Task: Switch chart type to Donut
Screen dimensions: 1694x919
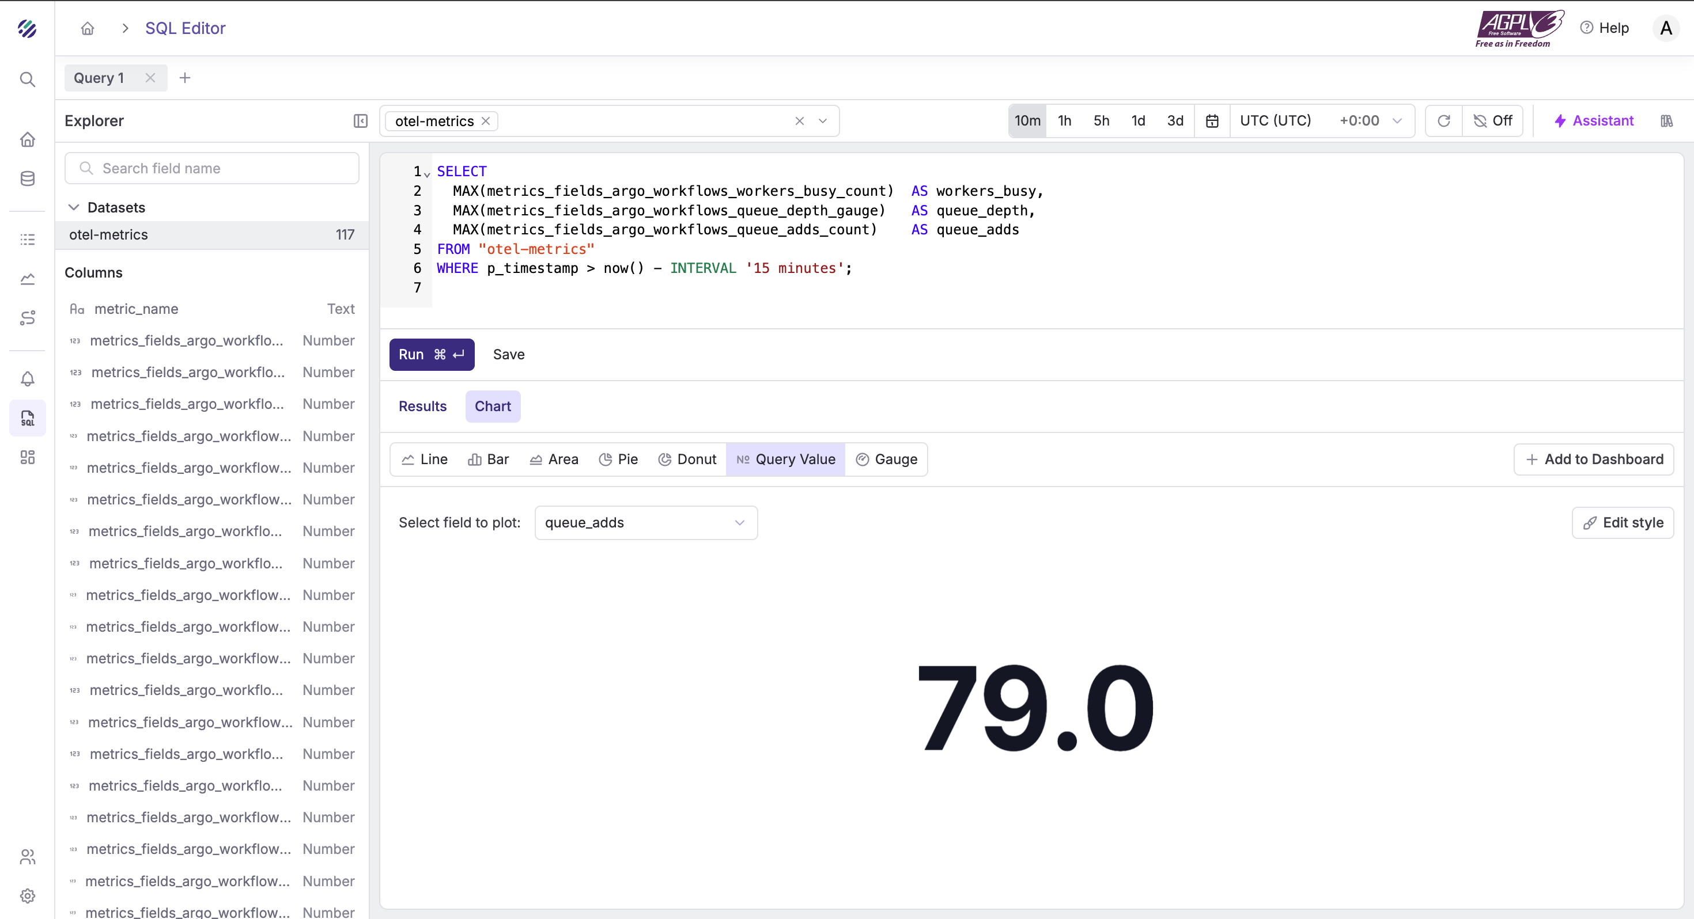Action: (687, 459)
